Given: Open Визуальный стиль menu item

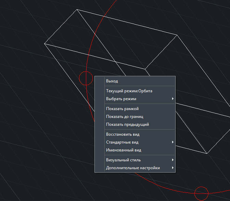Looking at the screenshot, I should coord(123,160).
